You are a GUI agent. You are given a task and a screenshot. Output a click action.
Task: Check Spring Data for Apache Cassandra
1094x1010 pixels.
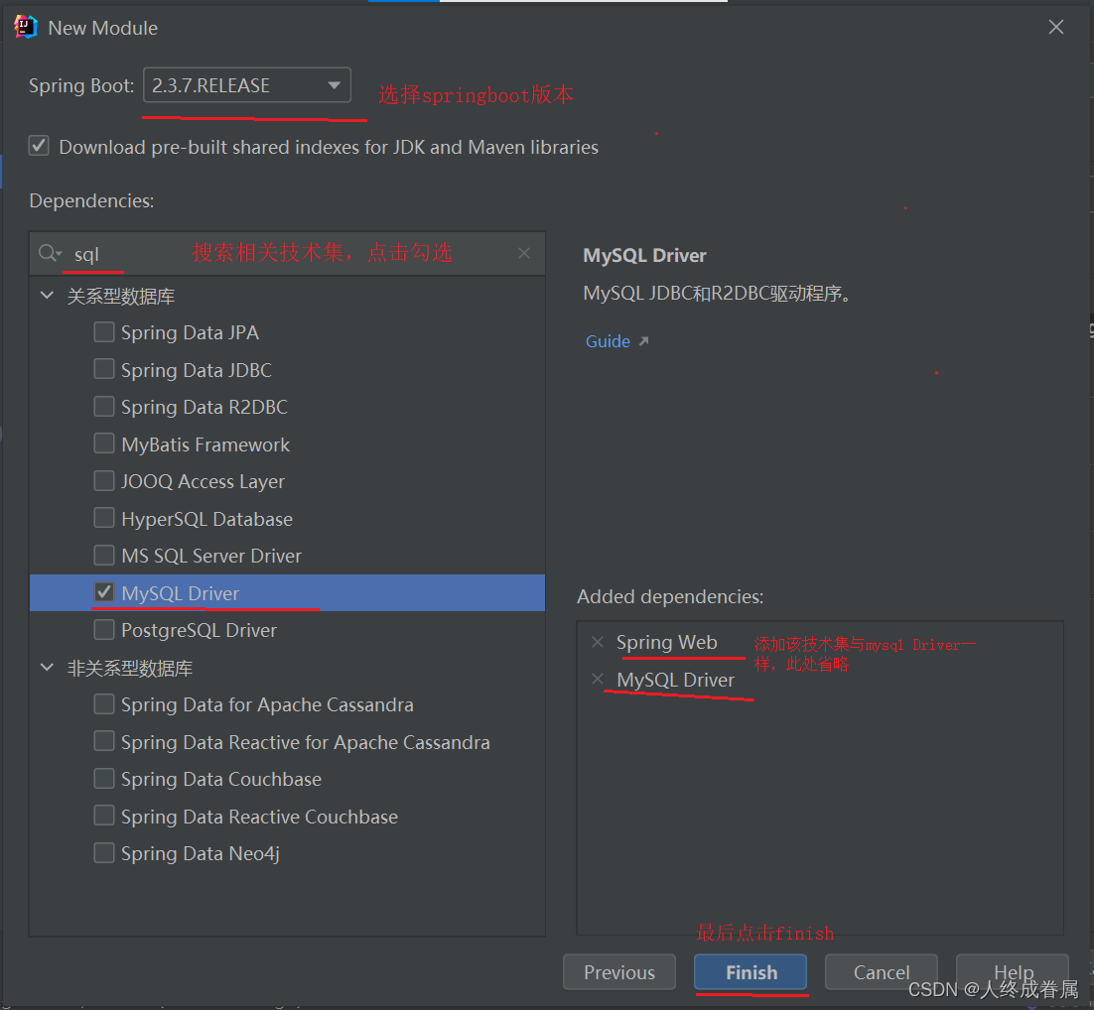point(104,703)
